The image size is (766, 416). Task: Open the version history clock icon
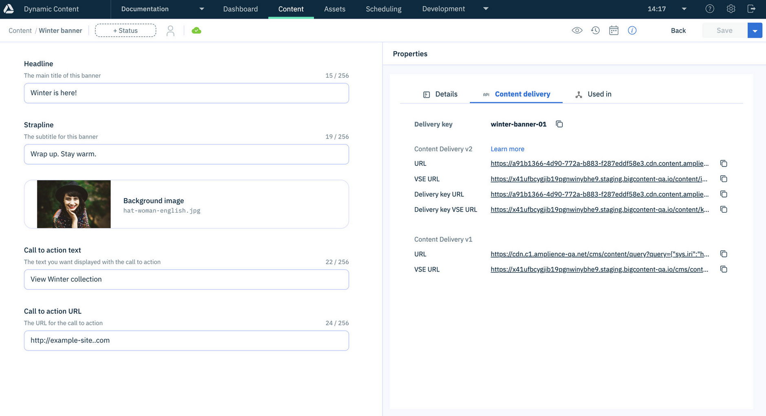pyautogui.click(x=595, y=31)
